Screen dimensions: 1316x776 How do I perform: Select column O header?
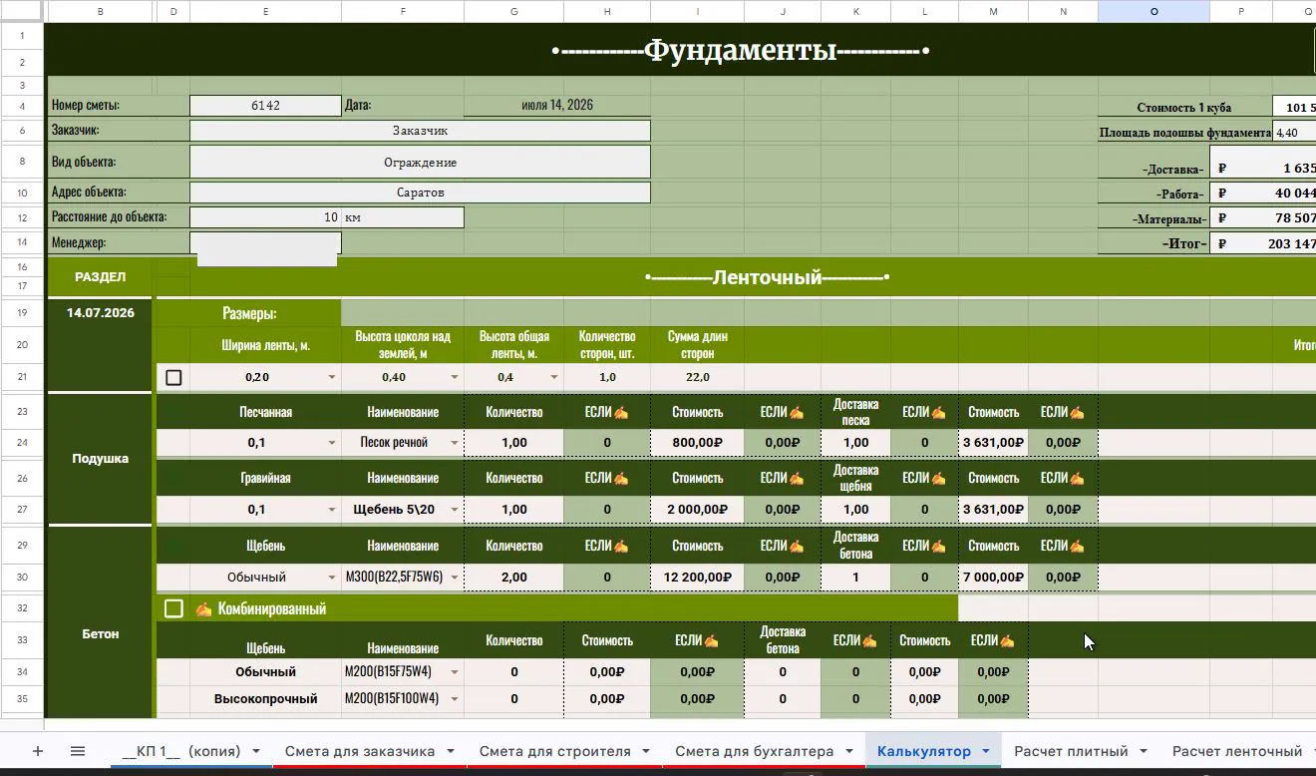tap(1153, 11)
